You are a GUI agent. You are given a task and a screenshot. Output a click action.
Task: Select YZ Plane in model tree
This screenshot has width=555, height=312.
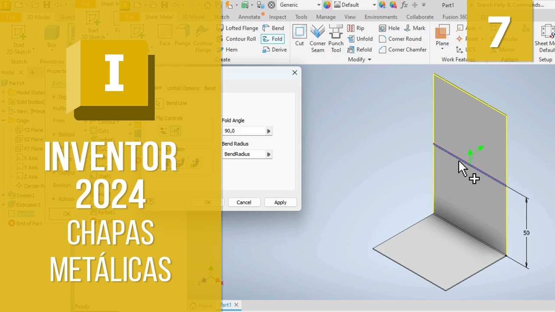point(30,130)
